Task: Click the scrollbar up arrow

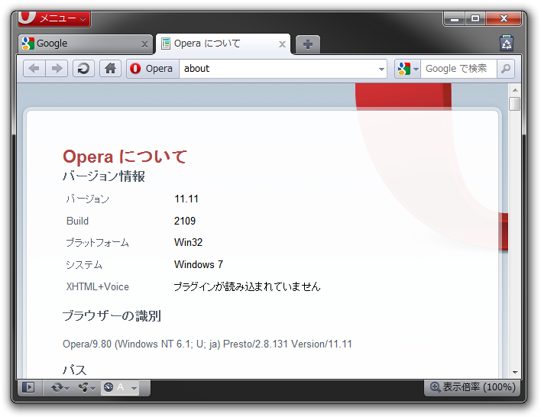Action: [515, 89]
